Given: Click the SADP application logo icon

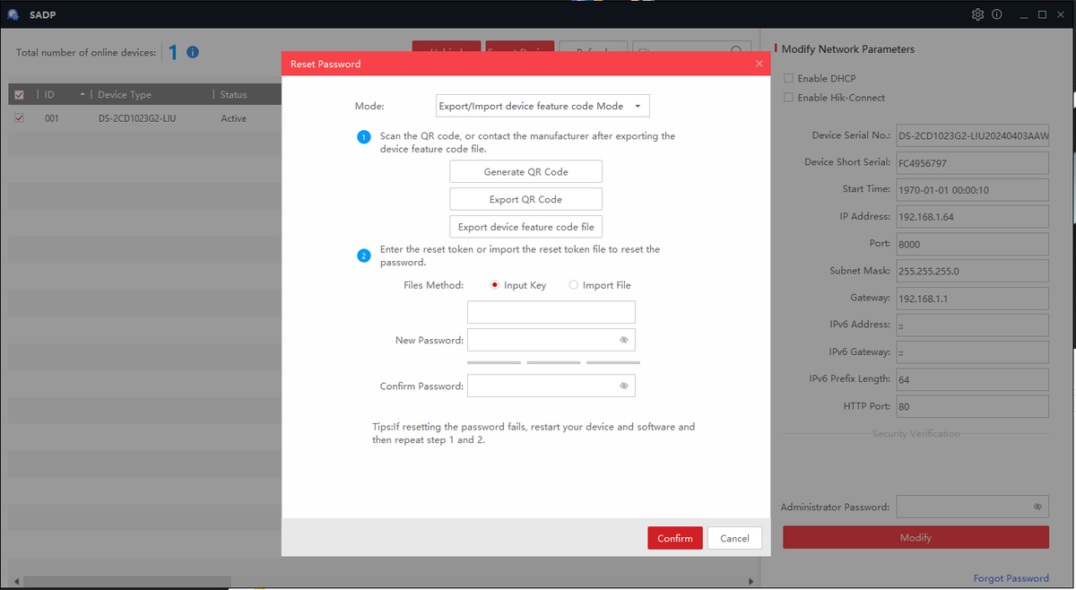Looking at the screenshot, I should click(13, 14).
